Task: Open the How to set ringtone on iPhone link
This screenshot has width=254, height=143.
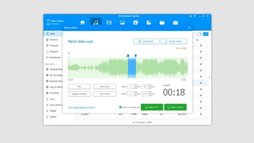Action: (82, 107)
